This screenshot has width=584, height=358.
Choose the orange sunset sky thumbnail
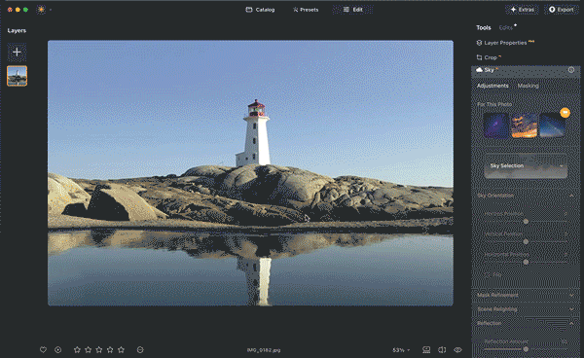tap(524, 125)
